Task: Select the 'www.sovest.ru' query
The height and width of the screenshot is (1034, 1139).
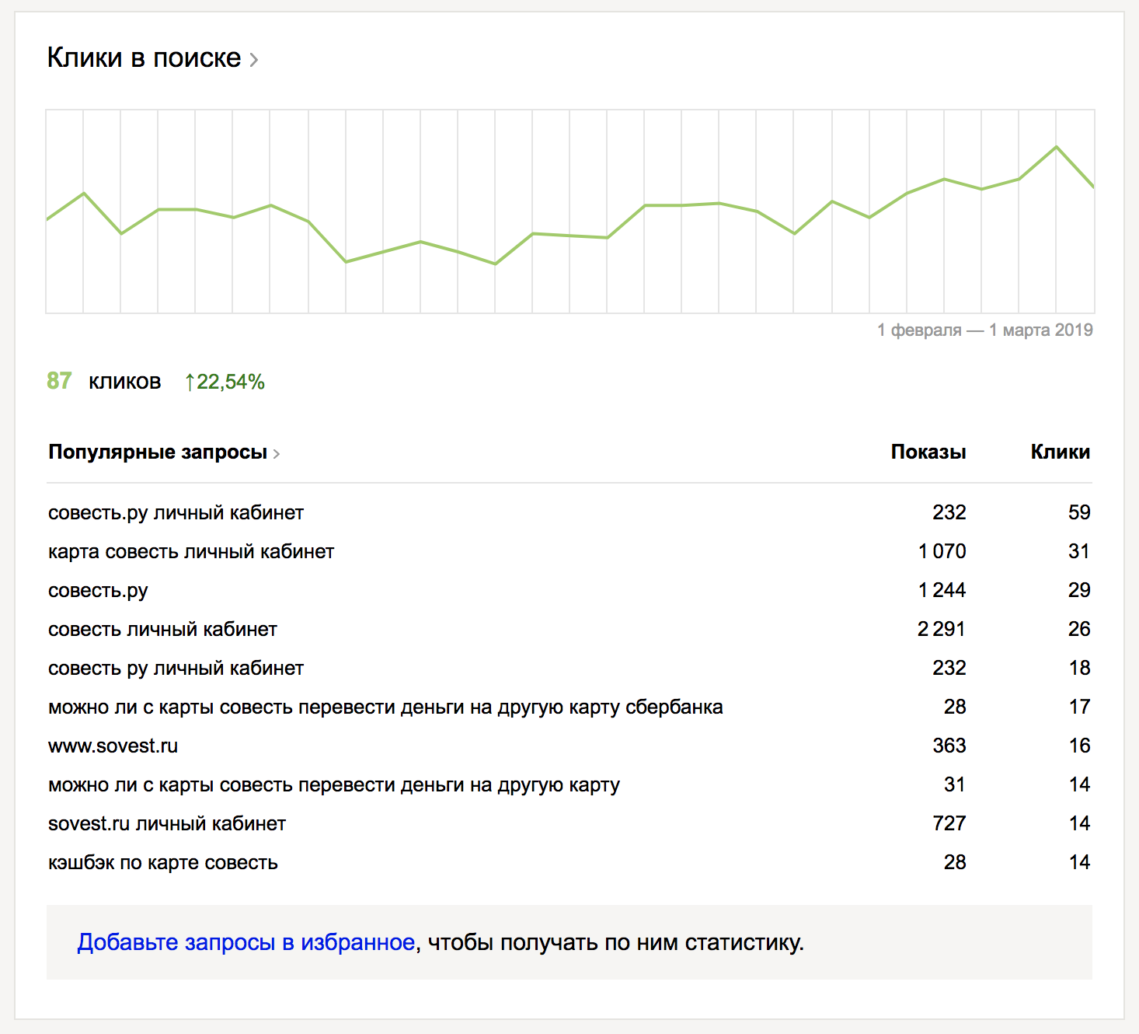Action: [x=113, y=746]
